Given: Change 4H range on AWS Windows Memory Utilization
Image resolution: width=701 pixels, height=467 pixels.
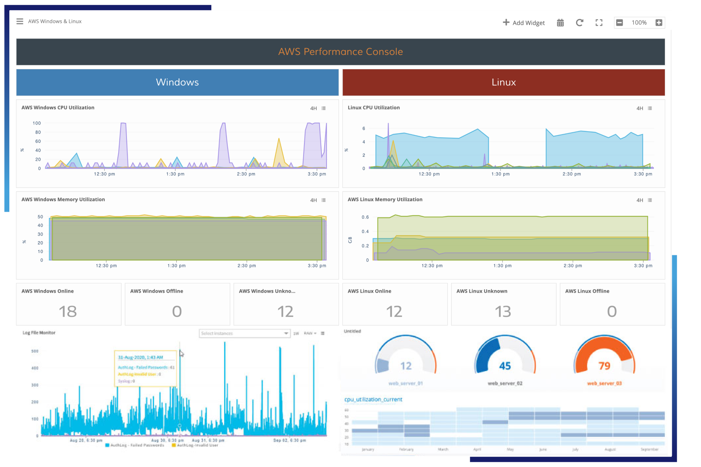Looking at the screenshot, I should coord(313,200).
